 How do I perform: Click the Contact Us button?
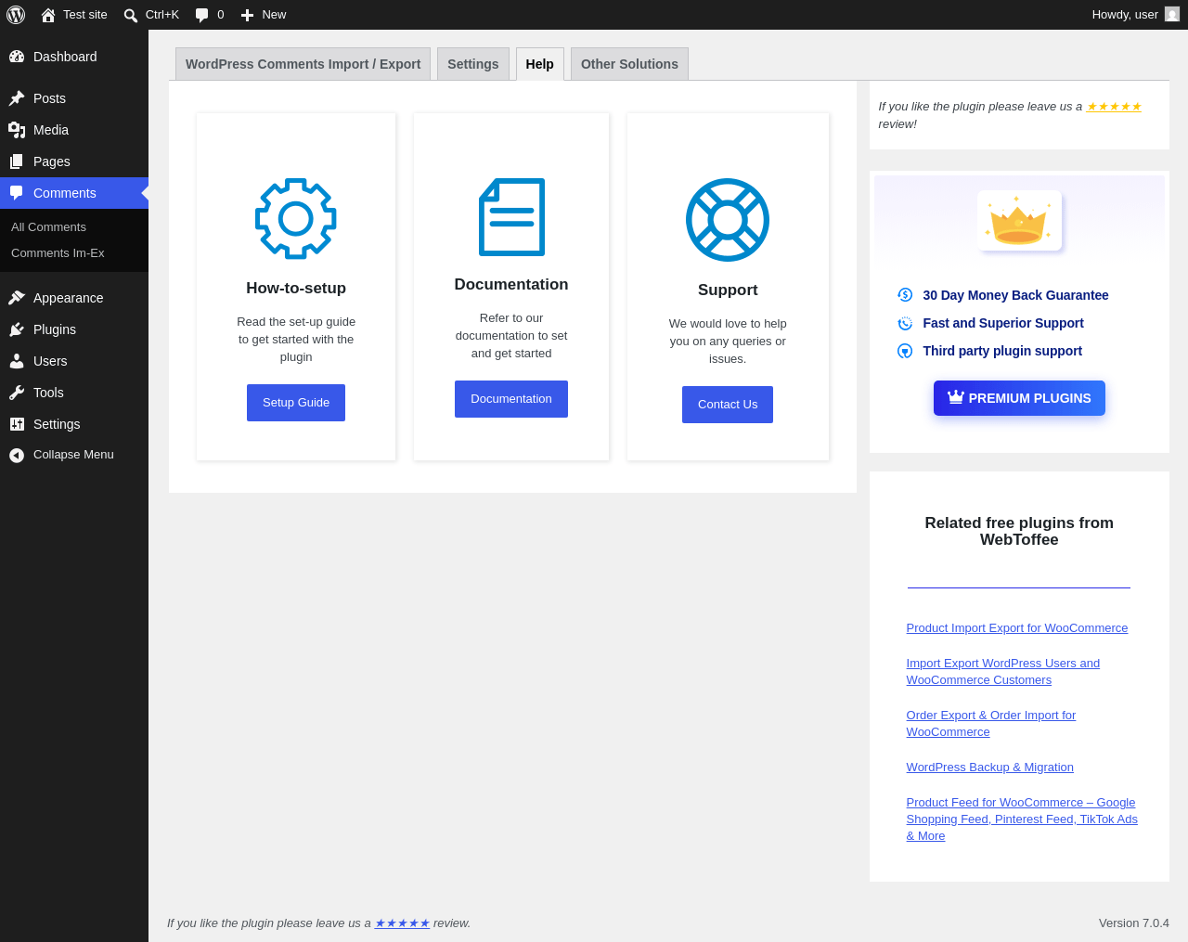tap(728, 405)
